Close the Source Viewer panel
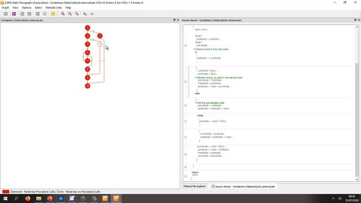This screenshot has width=361, height=203. [x=359, y=20]
